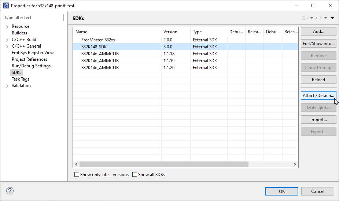Click Edit/Show info... button
This screenshot has width=339, height=201.
[x=318, y=44]
